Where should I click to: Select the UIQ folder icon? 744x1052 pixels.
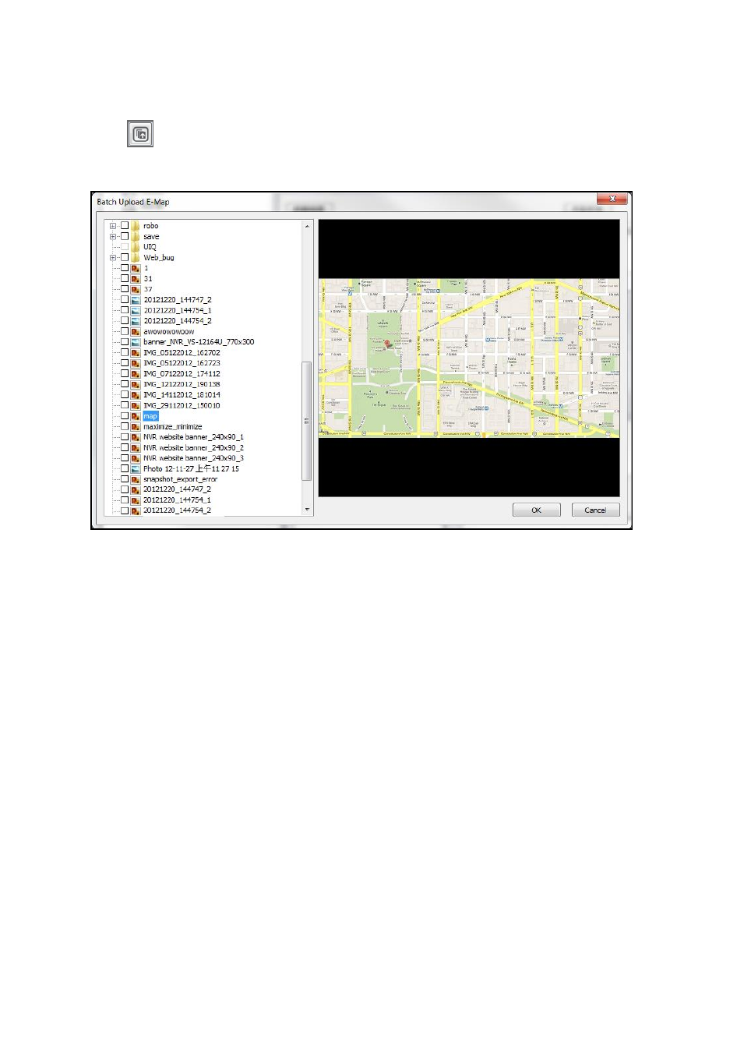(136, 247)
